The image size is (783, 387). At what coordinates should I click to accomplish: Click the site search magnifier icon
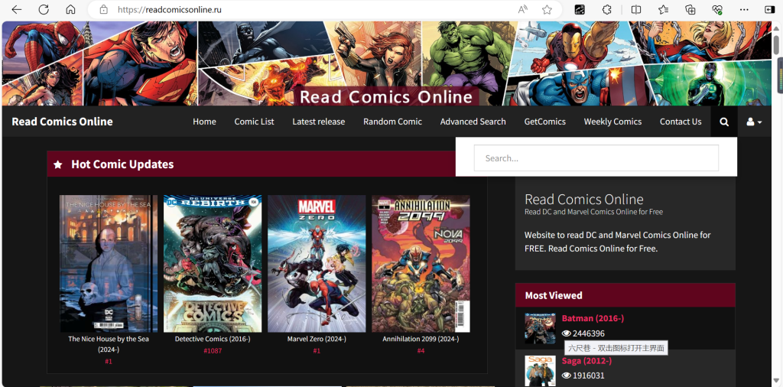click(724, 122)
